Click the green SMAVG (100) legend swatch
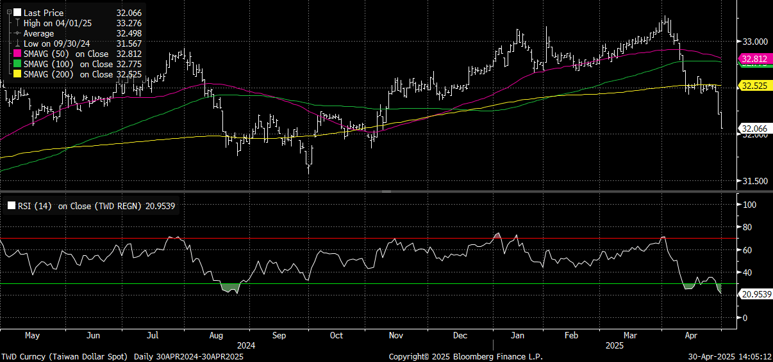The width and height of the screenshot is (773, 362). (x=17, y=64)
